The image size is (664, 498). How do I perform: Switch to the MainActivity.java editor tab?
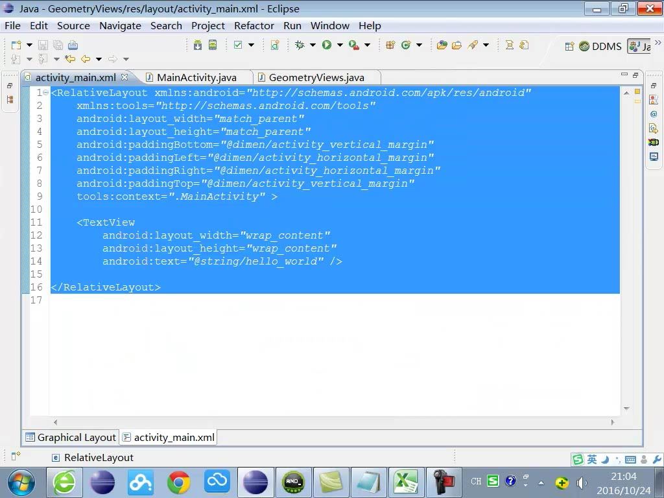coord(196,78)
